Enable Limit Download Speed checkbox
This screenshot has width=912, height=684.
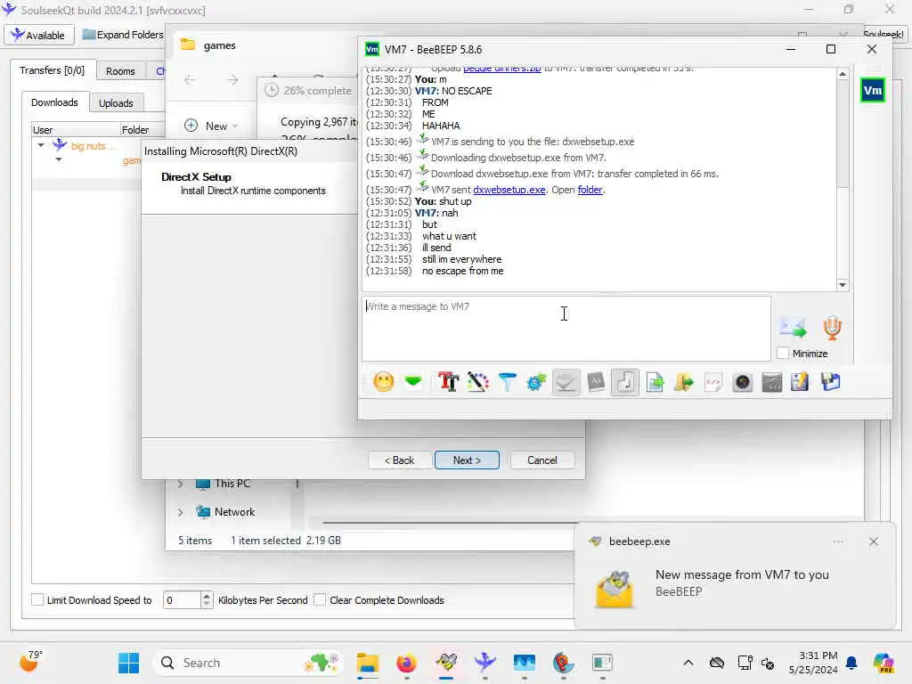[x=37, y=599]
